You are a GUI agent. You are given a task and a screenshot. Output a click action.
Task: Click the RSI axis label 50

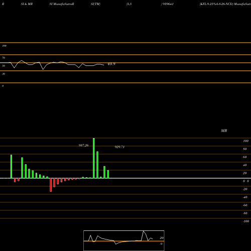pos(4,66)
